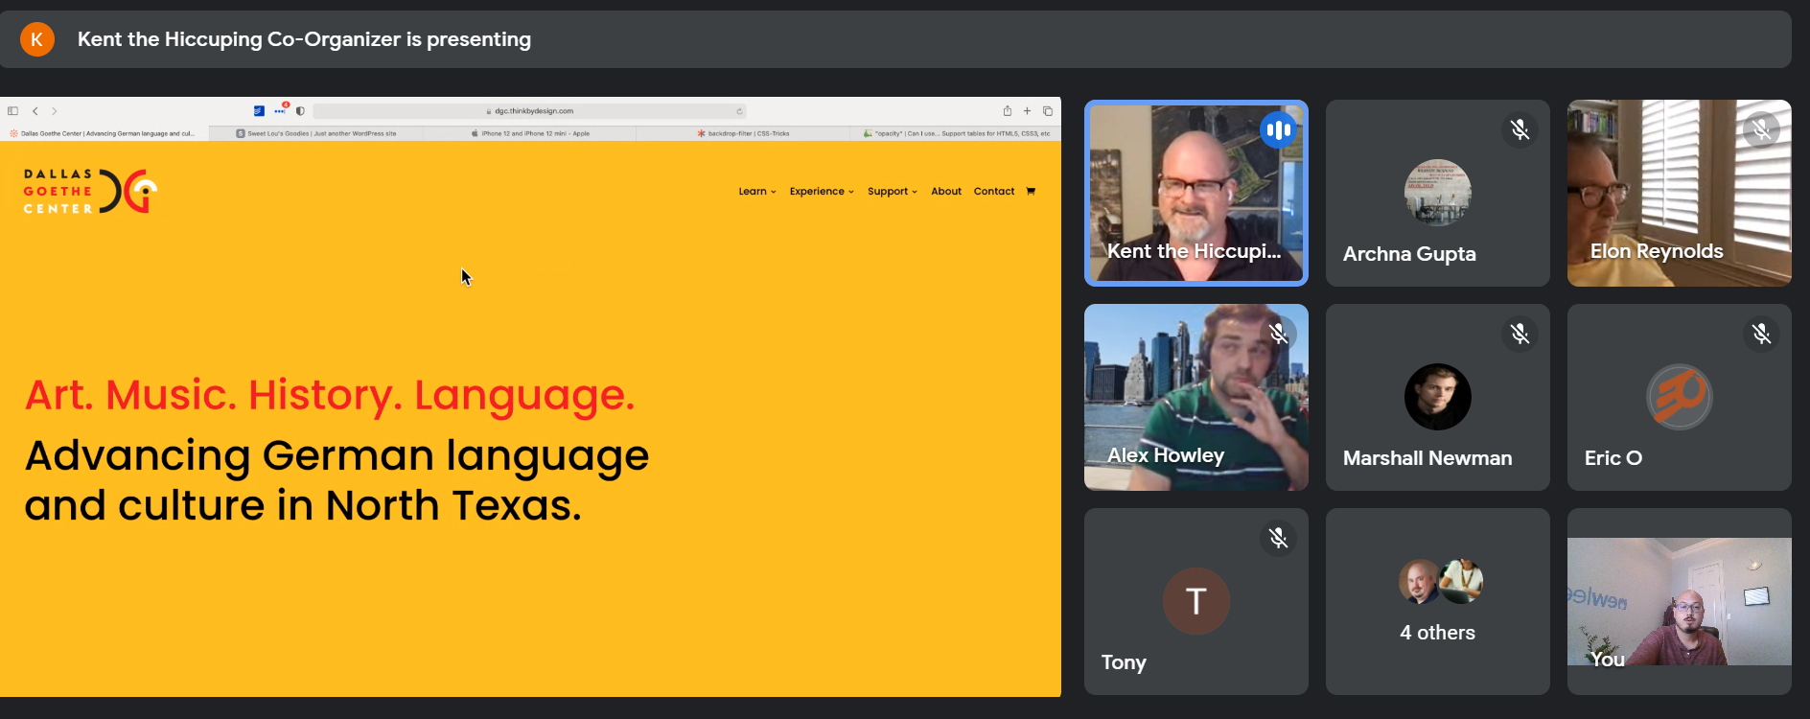Click the shopping cart icon
Viewport: 1810px width, 719px height.
click(1031, 191)
